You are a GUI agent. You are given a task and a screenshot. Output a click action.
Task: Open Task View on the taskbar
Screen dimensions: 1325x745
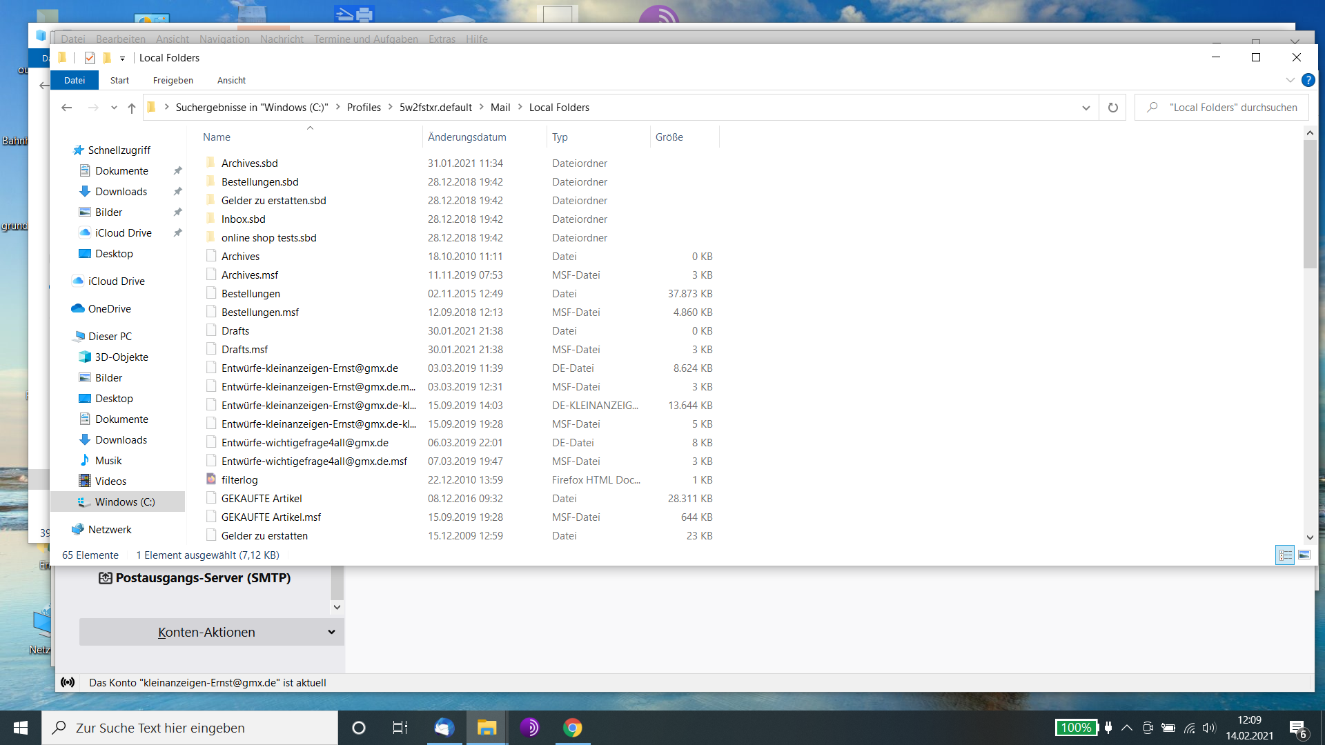coord(400,728)
